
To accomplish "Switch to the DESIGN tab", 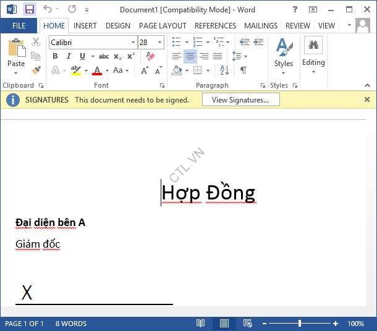I will point(118,26).
